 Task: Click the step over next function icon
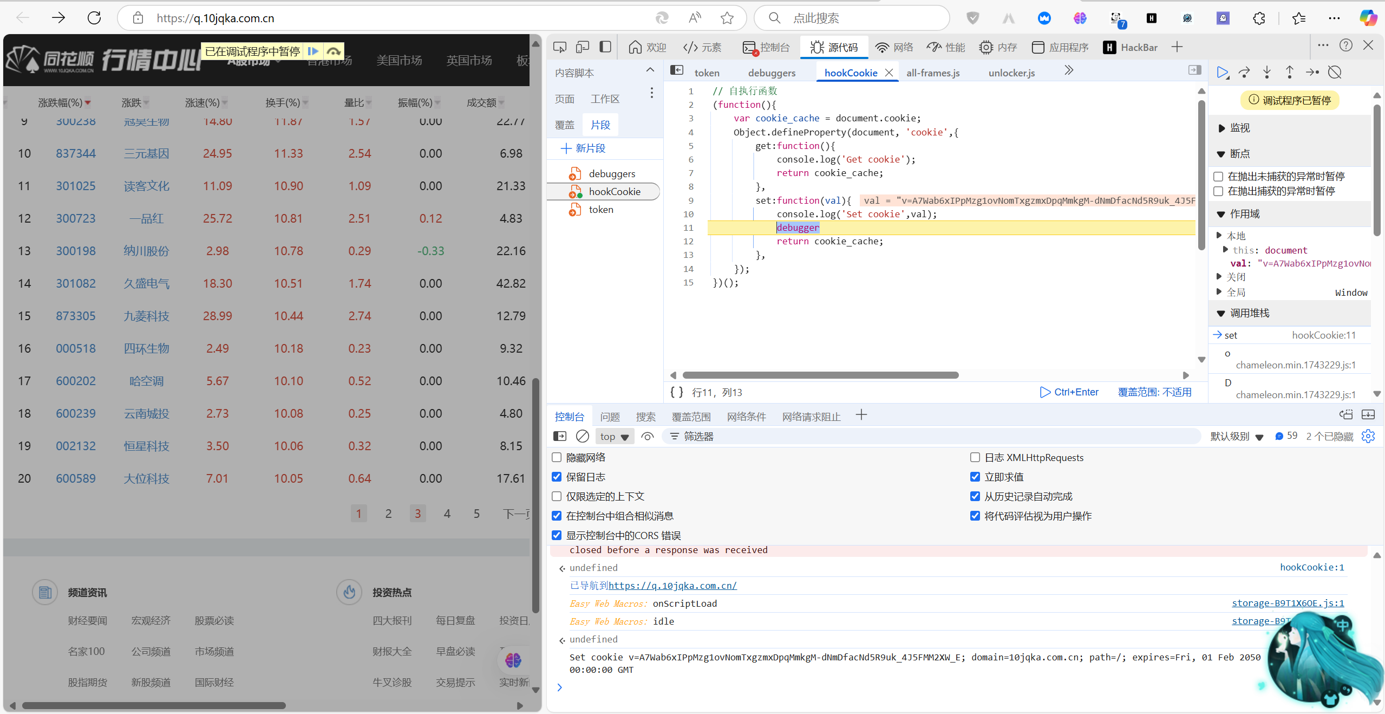[1244, 73]
